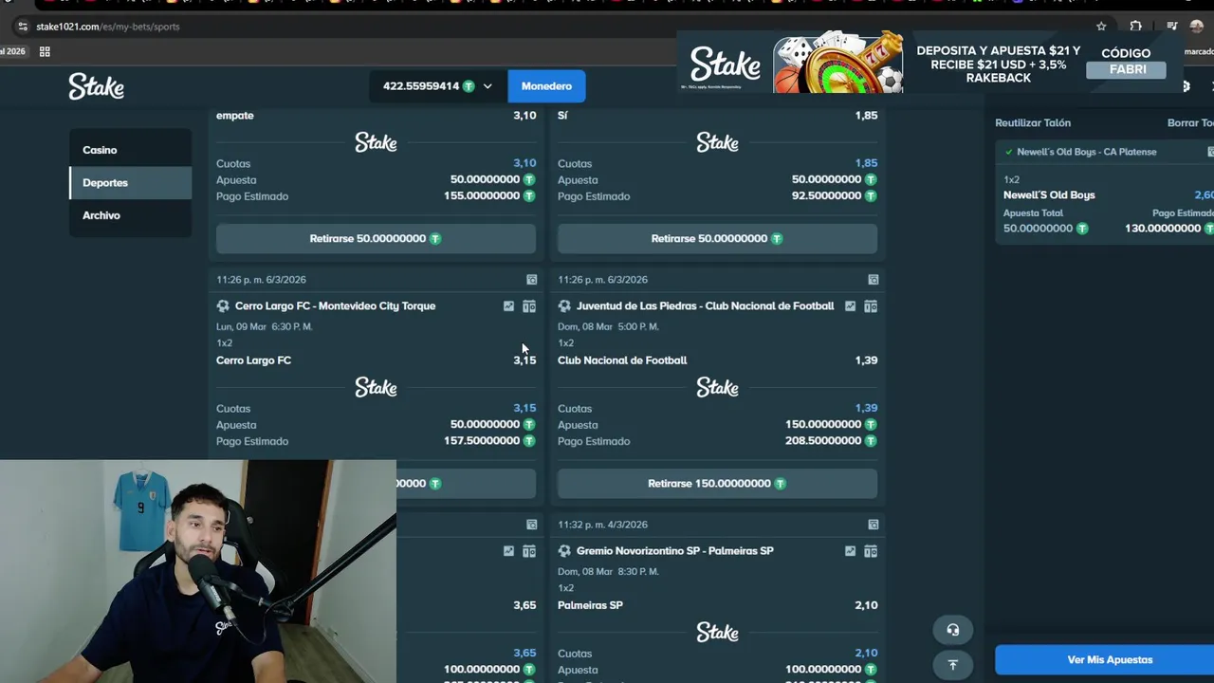Viewport: 1214px width, 683px height.
Task: Open Gremio Novorizontino SP - Palmeiras SP match link
Action: (x=675, y=551)
